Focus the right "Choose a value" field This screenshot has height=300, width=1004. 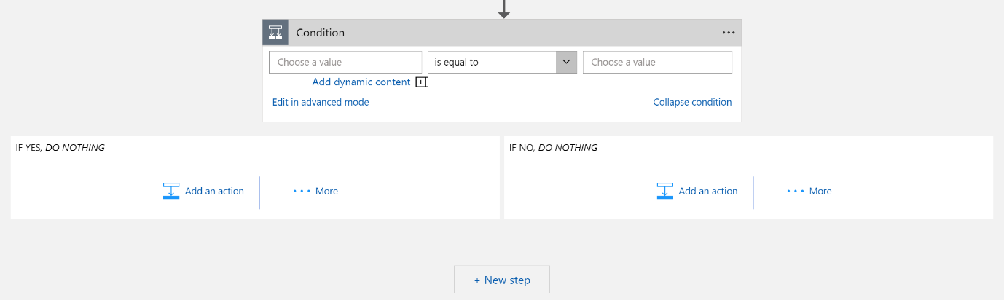(657, 62)
